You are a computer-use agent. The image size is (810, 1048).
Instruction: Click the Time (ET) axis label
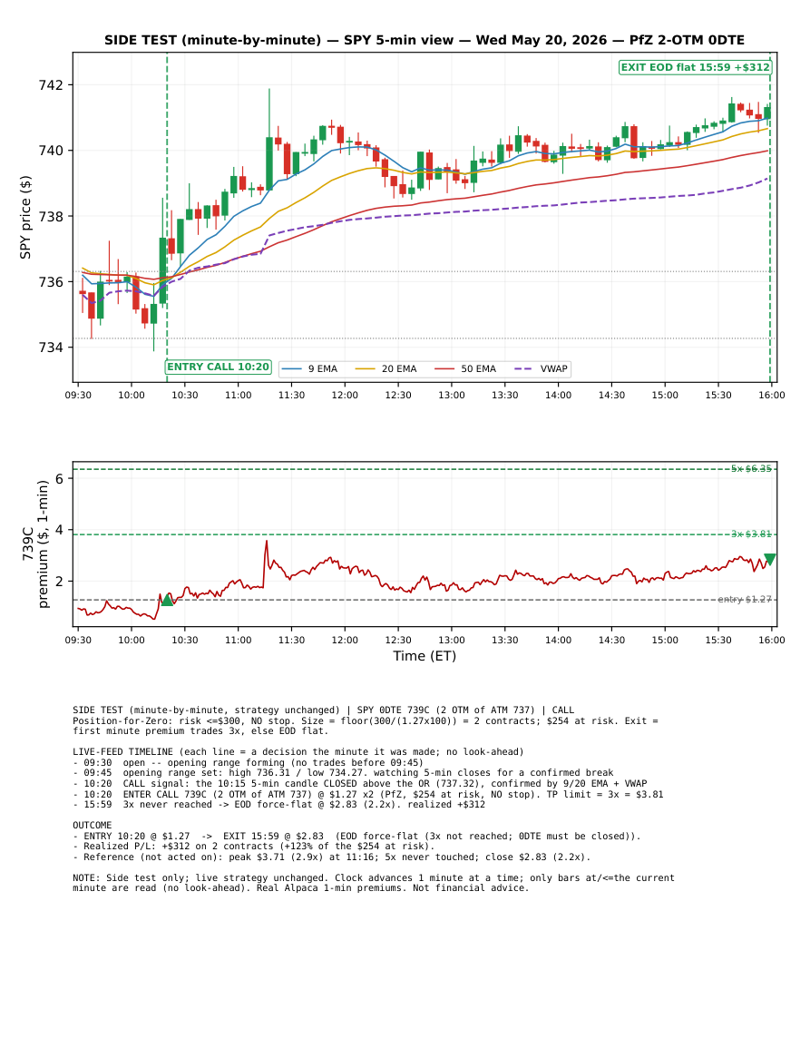click(x=425, y=656)
